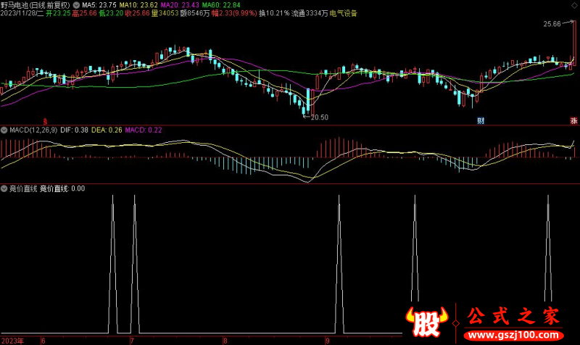Click the 20.50 low price annotation
This screenshot has height=345, width=580.
pyautogui.click(x=319, y=117)
